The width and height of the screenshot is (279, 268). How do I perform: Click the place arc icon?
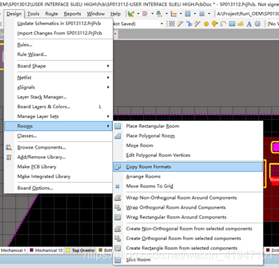pos(223,24)
